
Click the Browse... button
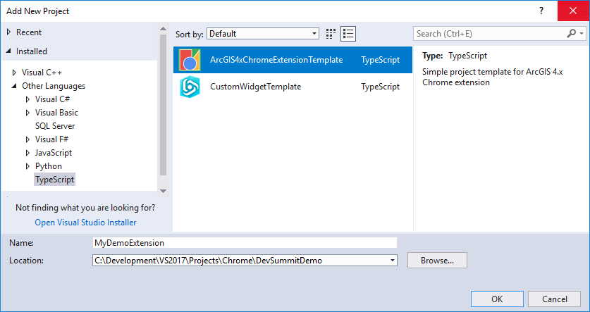tap(437, 260)
